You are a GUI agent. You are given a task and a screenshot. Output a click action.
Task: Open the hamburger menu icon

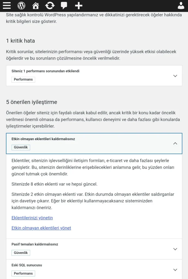coord(7,5)
